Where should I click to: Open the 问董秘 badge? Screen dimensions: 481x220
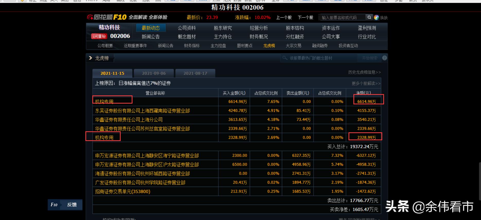(99, 36)
